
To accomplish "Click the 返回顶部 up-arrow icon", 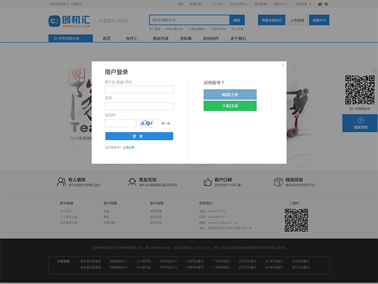I will 360,120.
